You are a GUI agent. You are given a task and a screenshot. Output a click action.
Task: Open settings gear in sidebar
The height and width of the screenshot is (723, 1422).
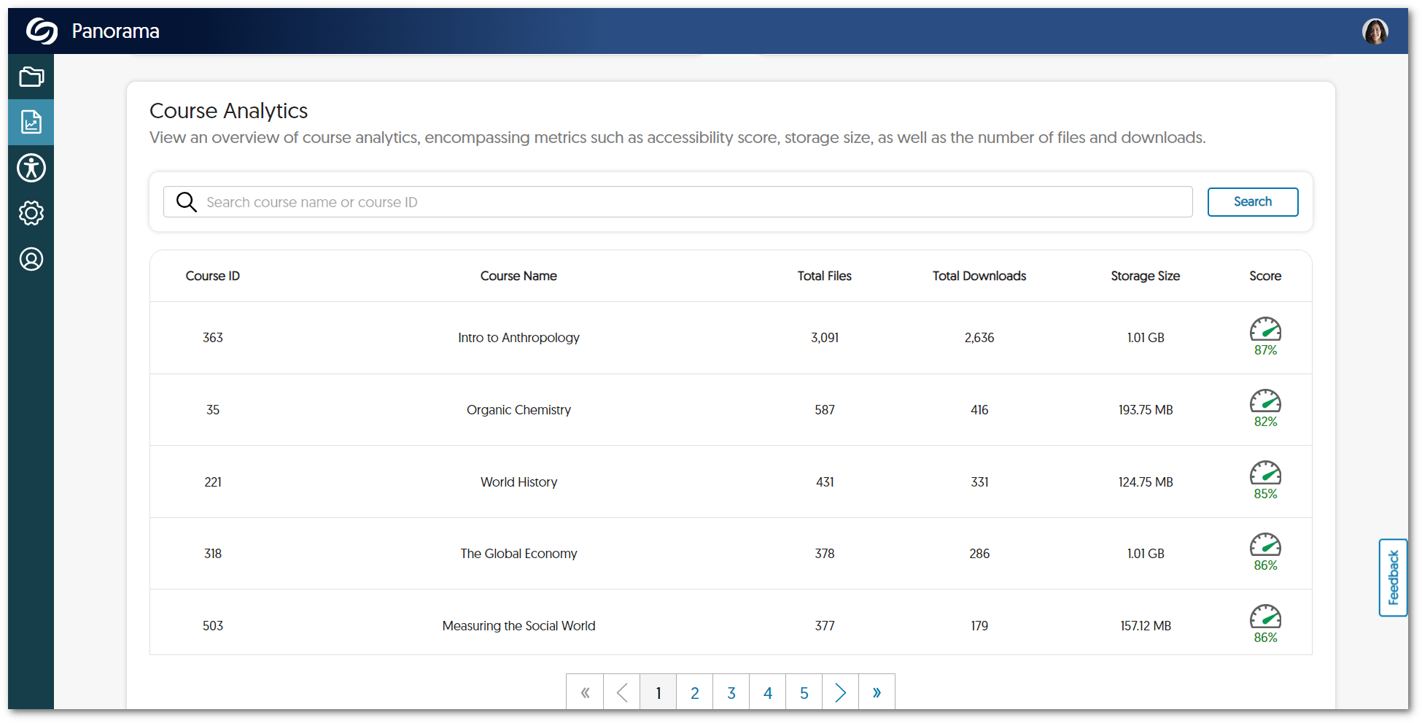coord(31,213)
